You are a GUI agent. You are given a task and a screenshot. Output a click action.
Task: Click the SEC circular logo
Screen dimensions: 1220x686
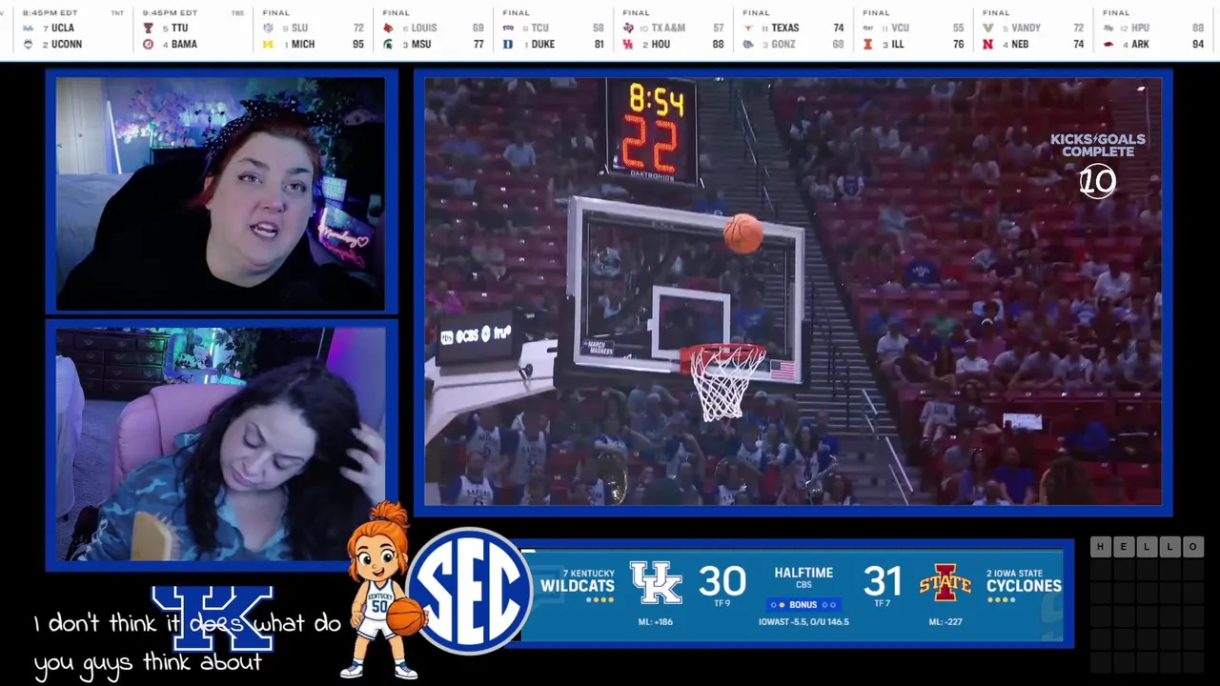pyautogui.click(x=469, y=591)
